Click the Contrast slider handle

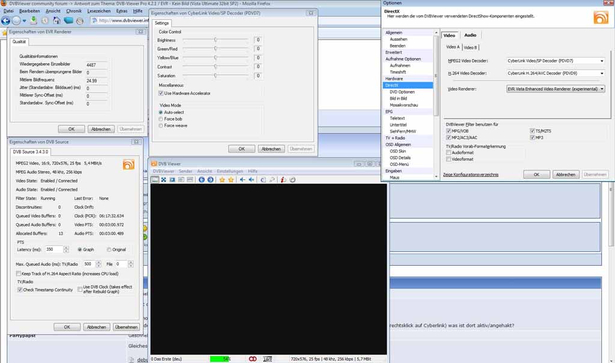pos(216,67)
